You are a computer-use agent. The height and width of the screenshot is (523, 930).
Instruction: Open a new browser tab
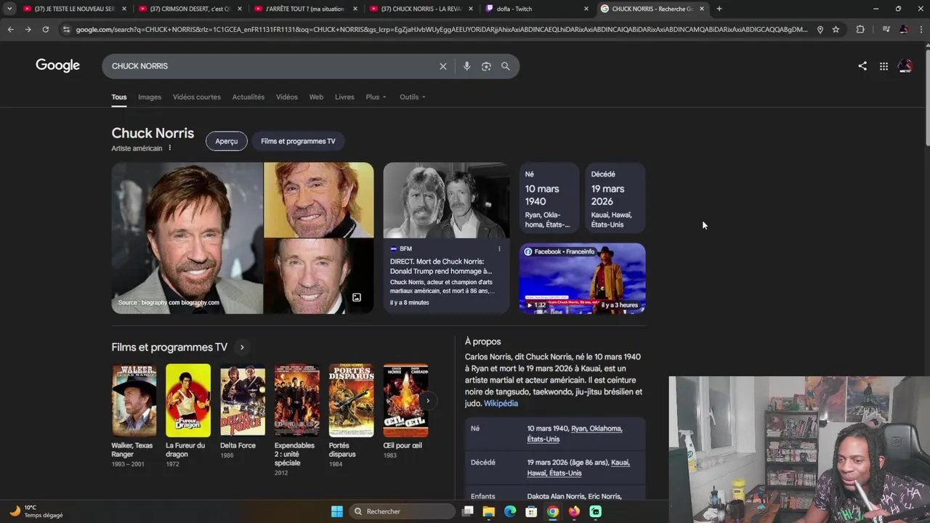point(719,9)
